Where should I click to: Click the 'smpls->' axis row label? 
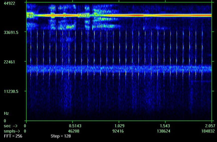coord(12,131)
